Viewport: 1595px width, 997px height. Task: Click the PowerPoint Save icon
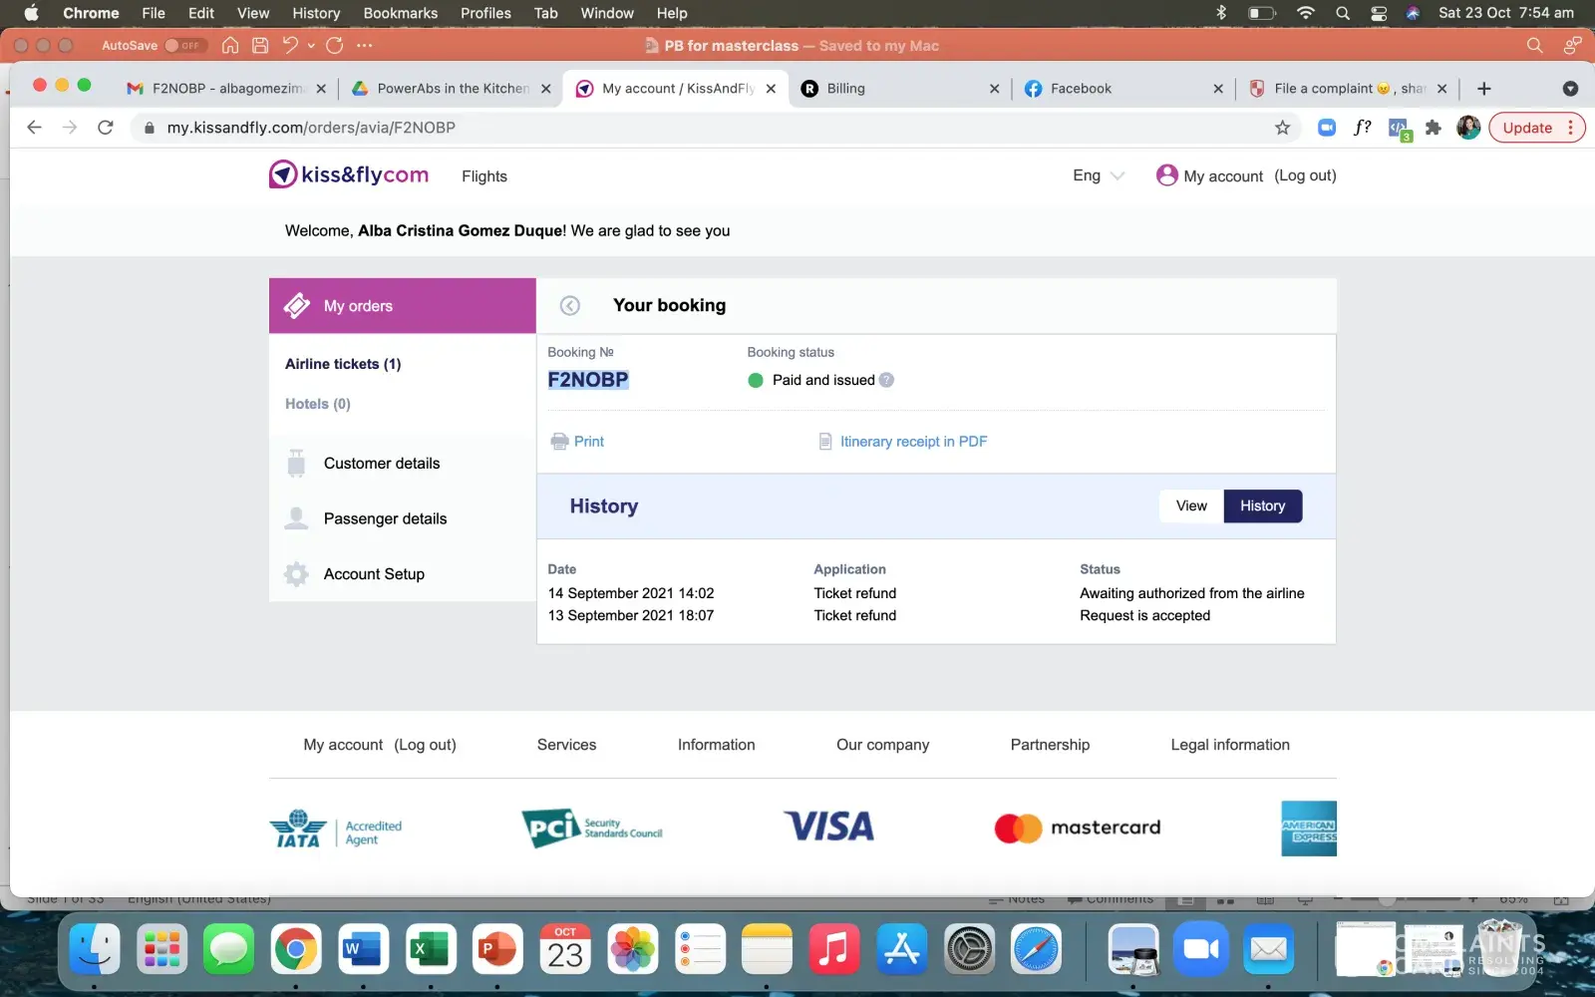(x=260, y=45)
